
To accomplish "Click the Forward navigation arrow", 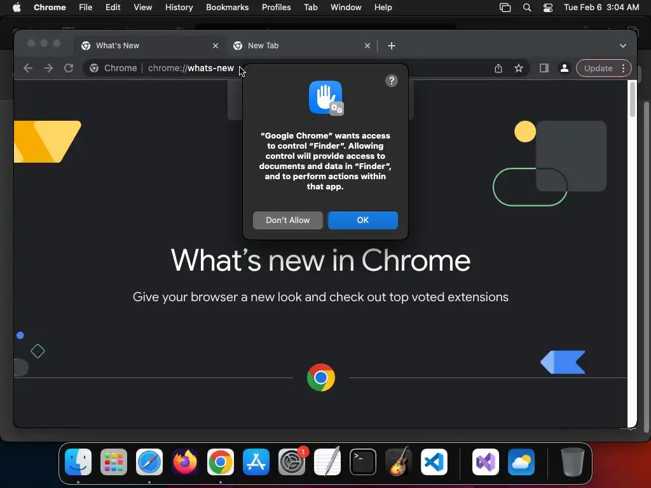I will coord(48,68).
